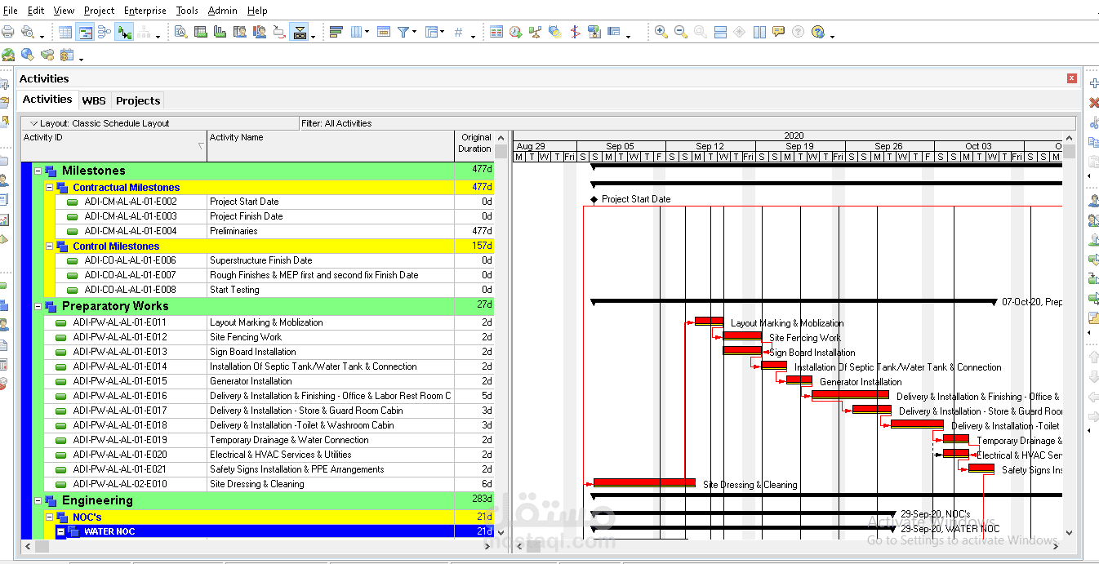Close the Activities panel with red X
Screen dimensions: 1099x564
[1072, 78]
